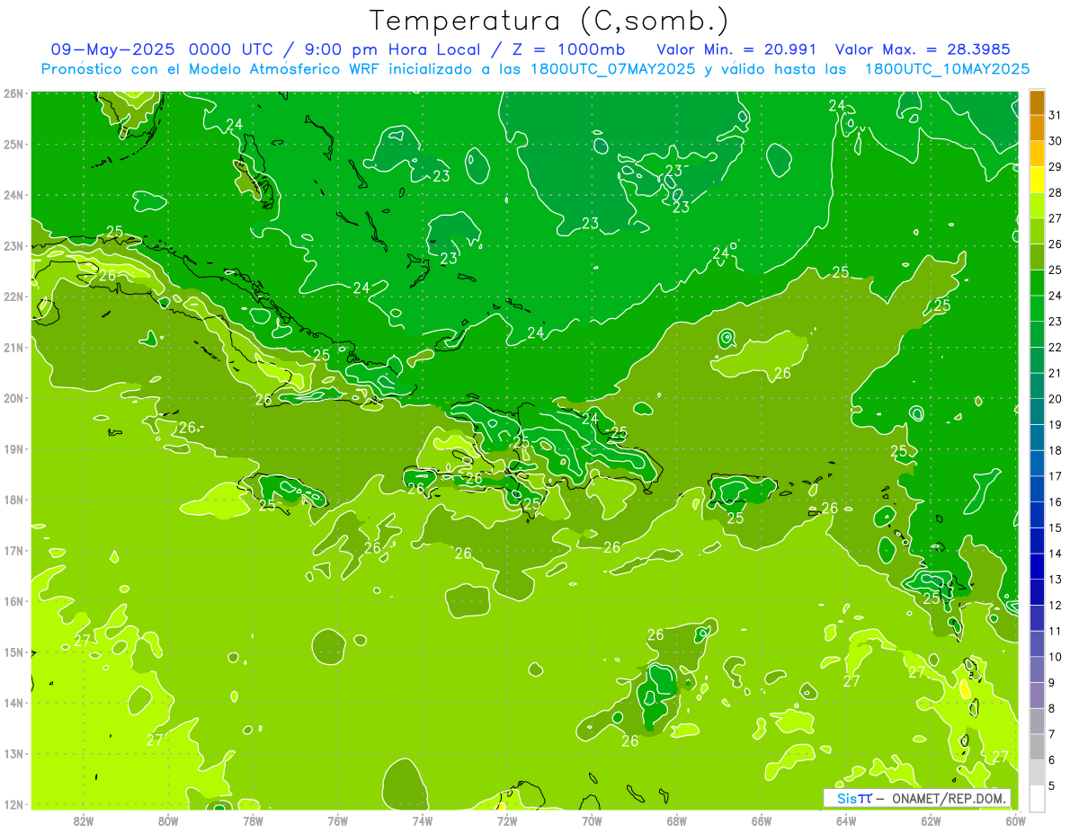Click color scale value "29"

(x=1056, y=166)
